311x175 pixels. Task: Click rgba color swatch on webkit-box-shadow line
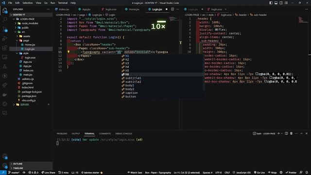tap(271, 78)
